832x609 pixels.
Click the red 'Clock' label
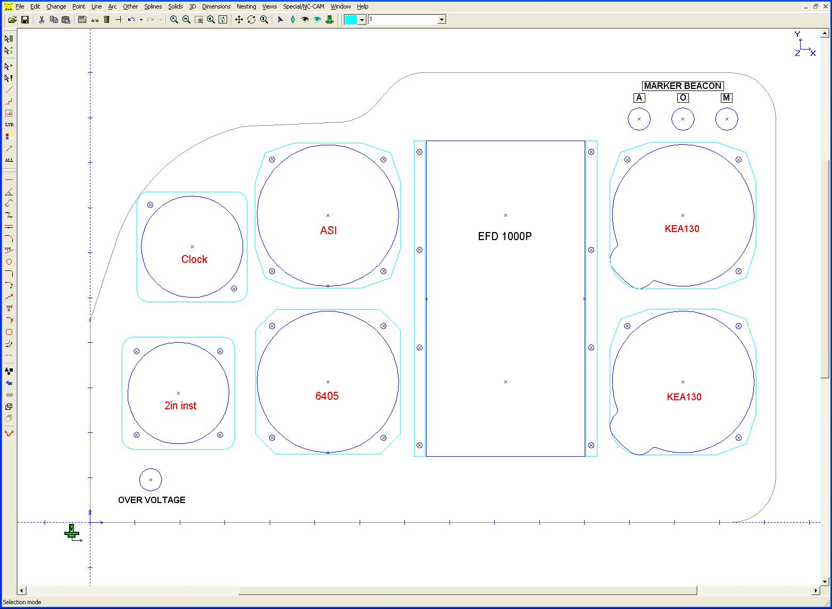pyautogui.click(x=194, y=259)
